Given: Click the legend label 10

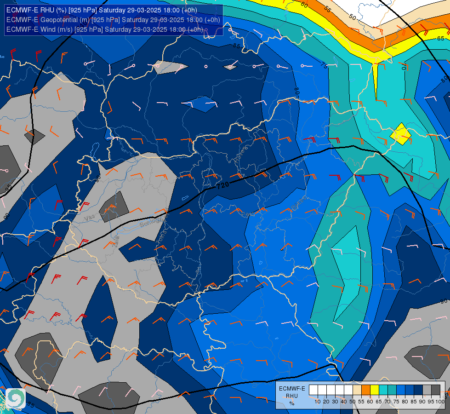Looking at the screenshot, I should [x=318, y=402].
